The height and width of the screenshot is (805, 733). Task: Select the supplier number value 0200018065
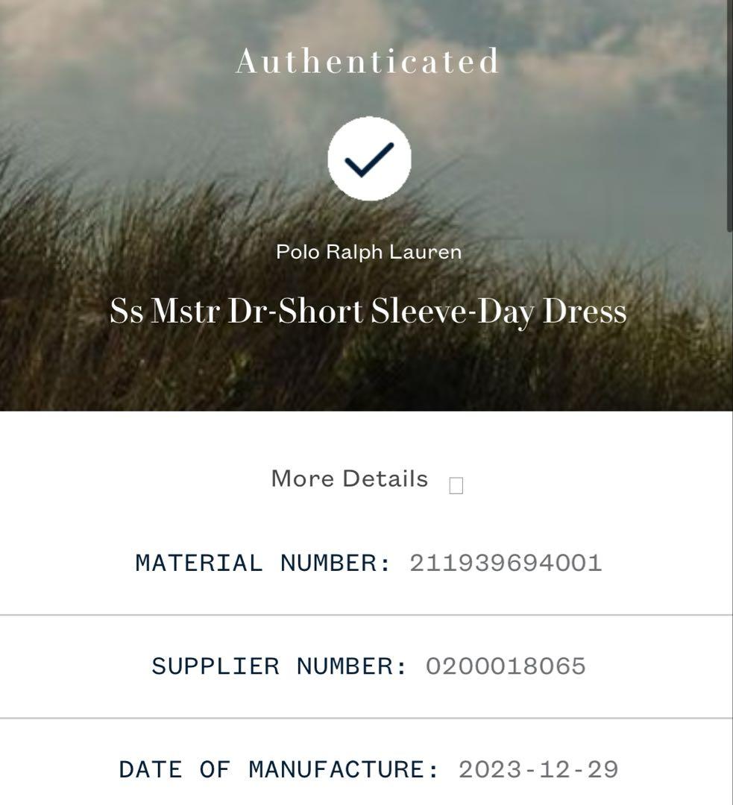[x=506, y=666]
